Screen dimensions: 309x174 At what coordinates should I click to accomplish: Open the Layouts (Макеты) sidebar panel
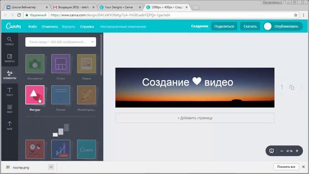(x=10, y=58)
